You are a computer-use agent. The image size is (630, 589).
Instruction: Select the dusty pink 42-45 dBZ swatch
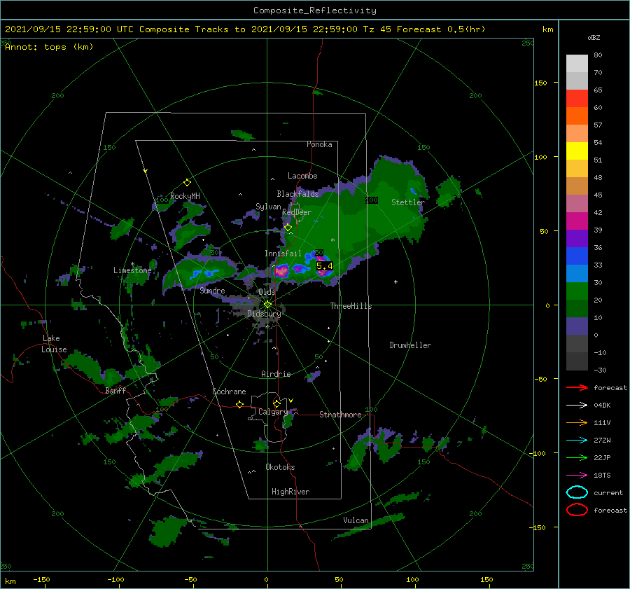pyautogui.click(x=577, y=203)
